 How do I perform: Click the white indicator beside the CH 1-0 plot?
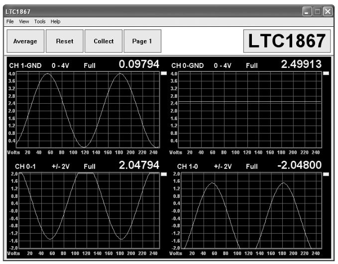(326, 174)
